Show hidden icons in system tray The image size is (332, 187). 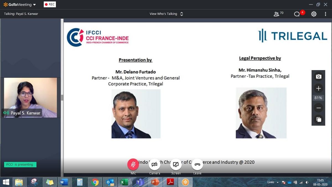[277, 182]
